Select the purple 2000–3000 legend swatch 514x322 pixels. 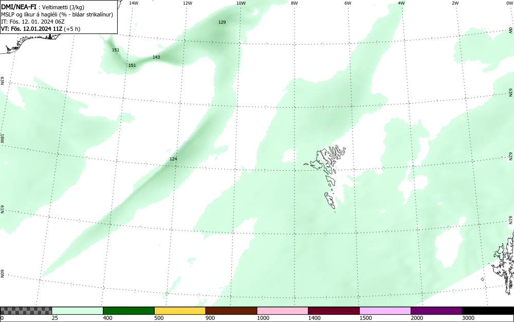coord(436,311)
